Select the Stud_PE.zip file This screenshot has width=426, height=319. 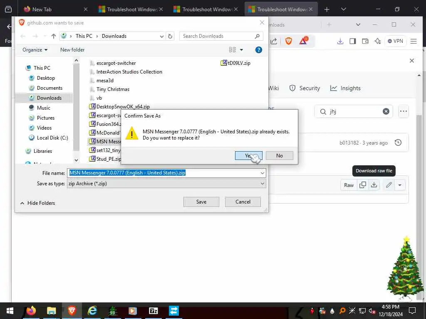[x=105, y=159]
